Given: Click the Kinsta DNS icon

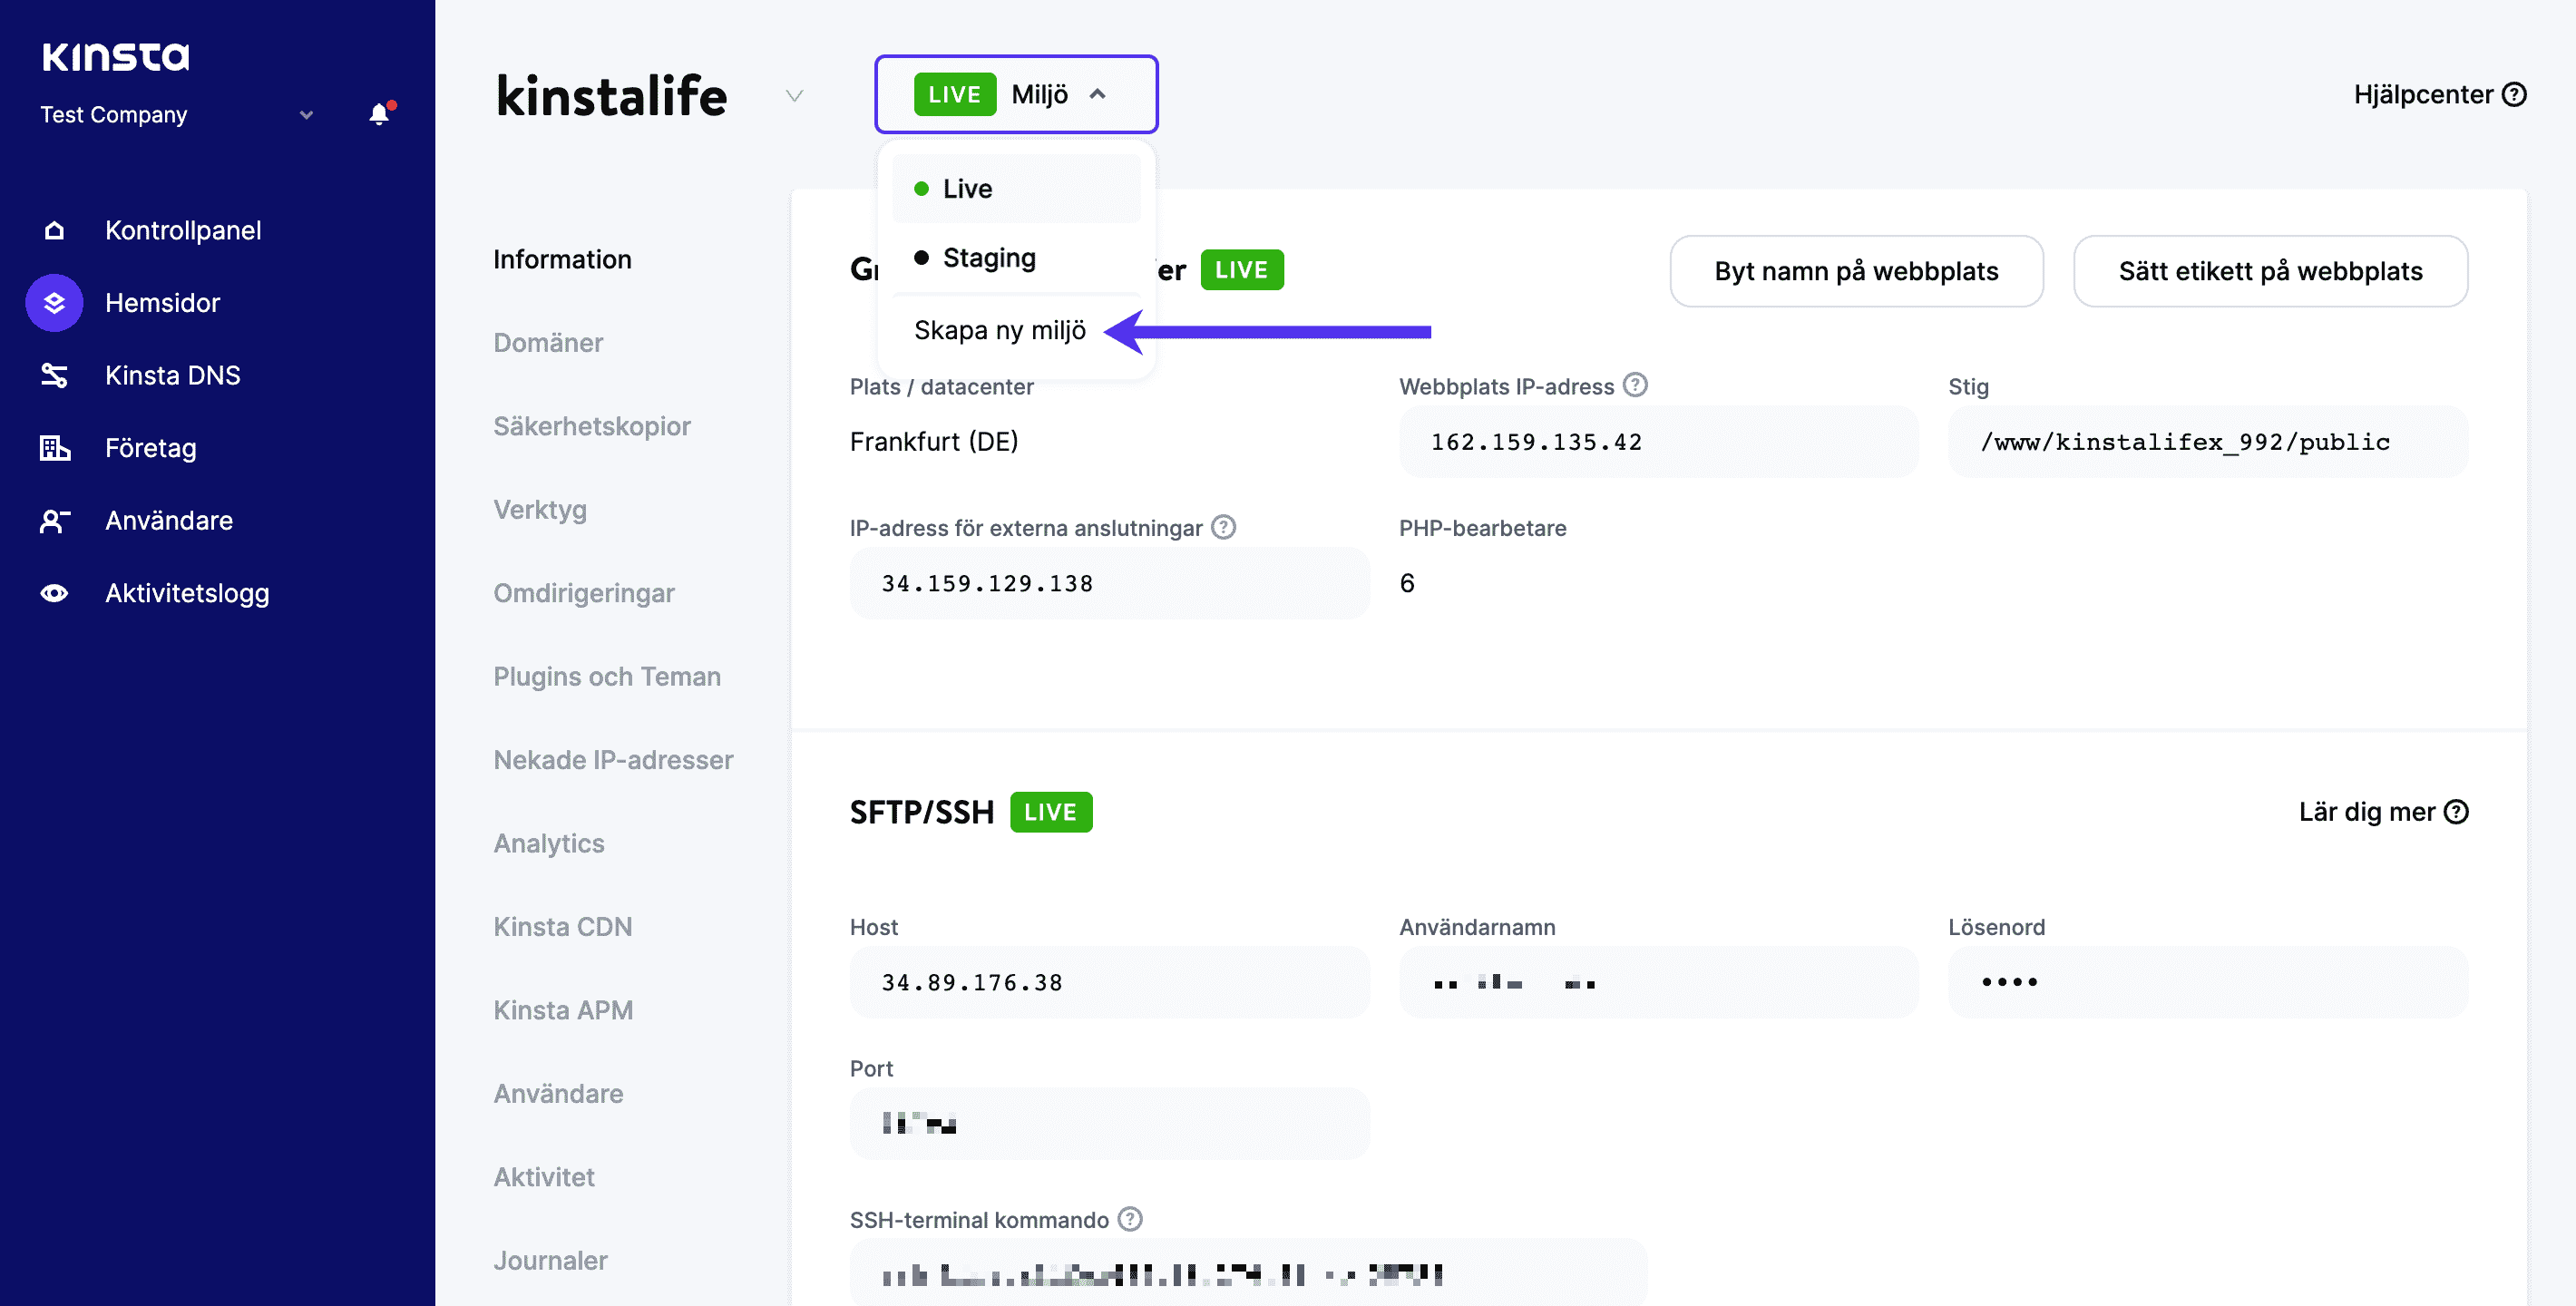Looking at the screenshot, I should tap(54, 375).
